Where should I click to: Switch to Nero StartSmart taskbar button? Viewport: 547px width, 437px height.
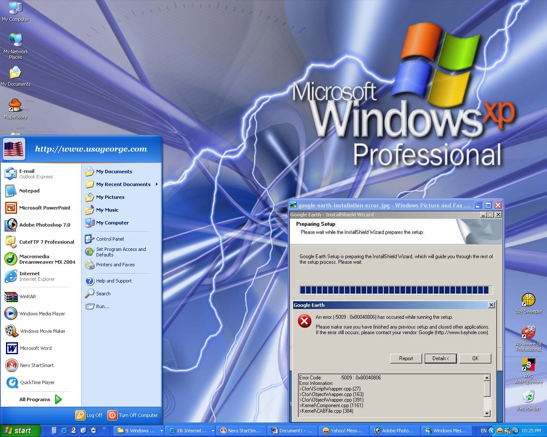[x=241, y=431]
